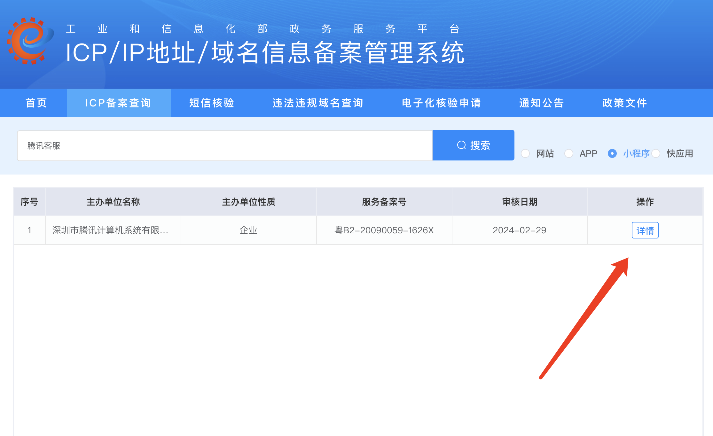Click the 深圳市腾讯计算机系统有限... cell

(x=113, y=230)
